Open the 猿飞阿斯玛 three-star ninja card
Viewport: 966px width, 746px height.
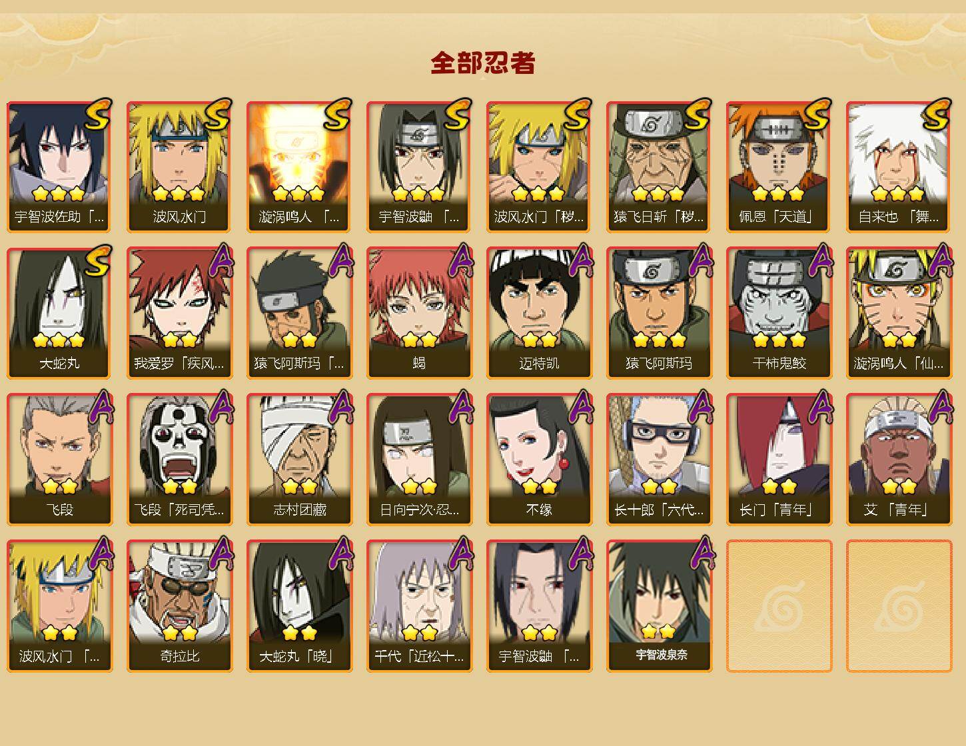pyautogui.click(x=659, y=313)
